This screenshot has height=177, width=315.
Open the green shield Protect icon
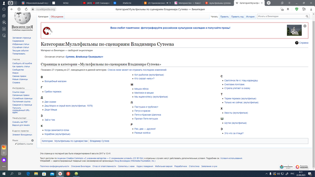(296, 9)
